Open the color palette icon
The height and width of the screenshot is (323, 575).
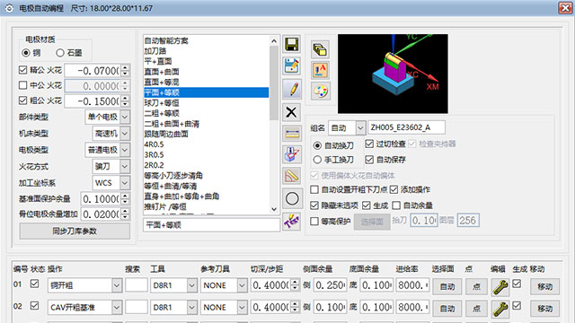pos(320,91)
